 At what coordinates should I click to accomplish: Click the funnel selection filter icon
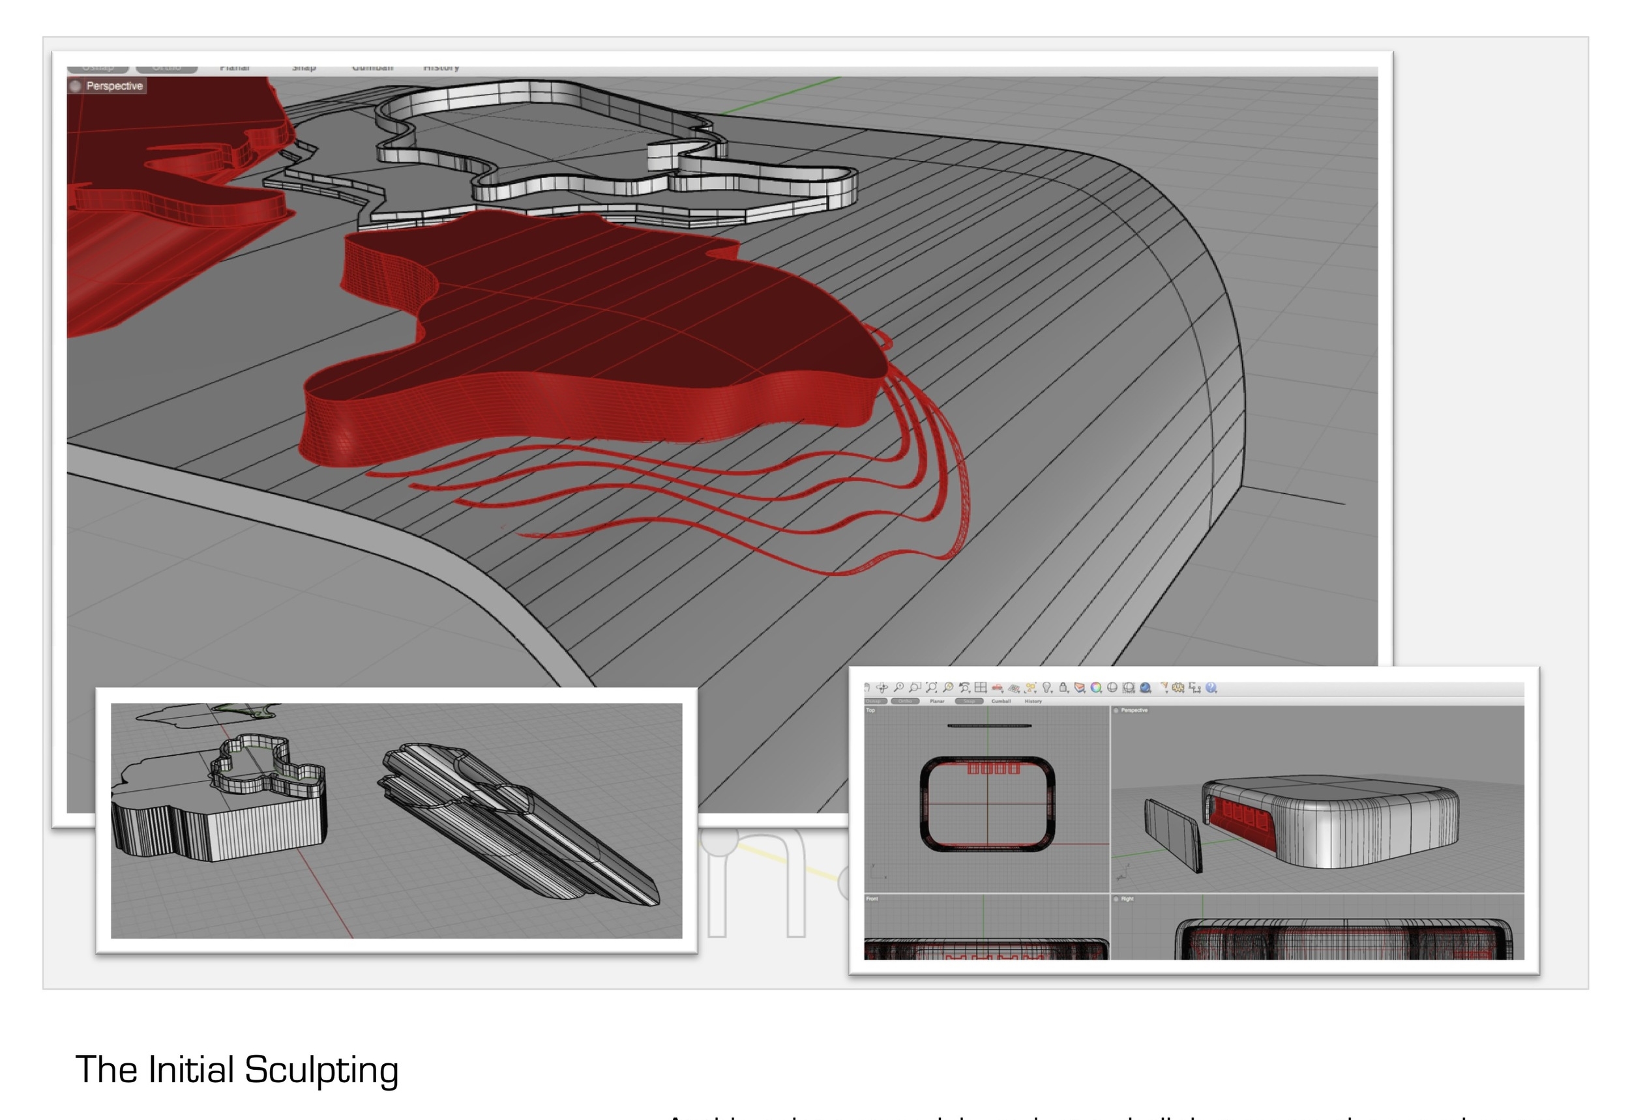[1165, 688]
